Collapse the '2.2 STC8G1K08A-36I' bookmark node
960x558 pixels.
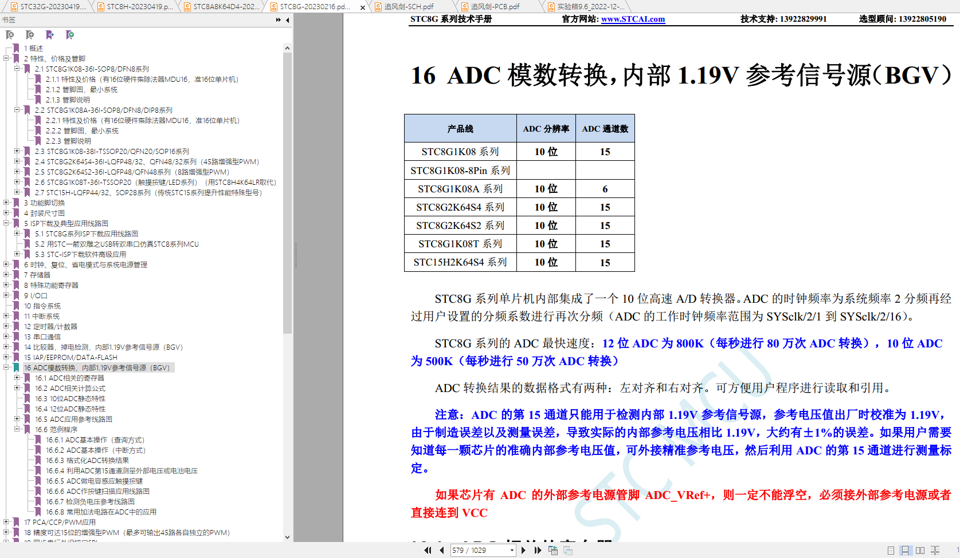17,110
